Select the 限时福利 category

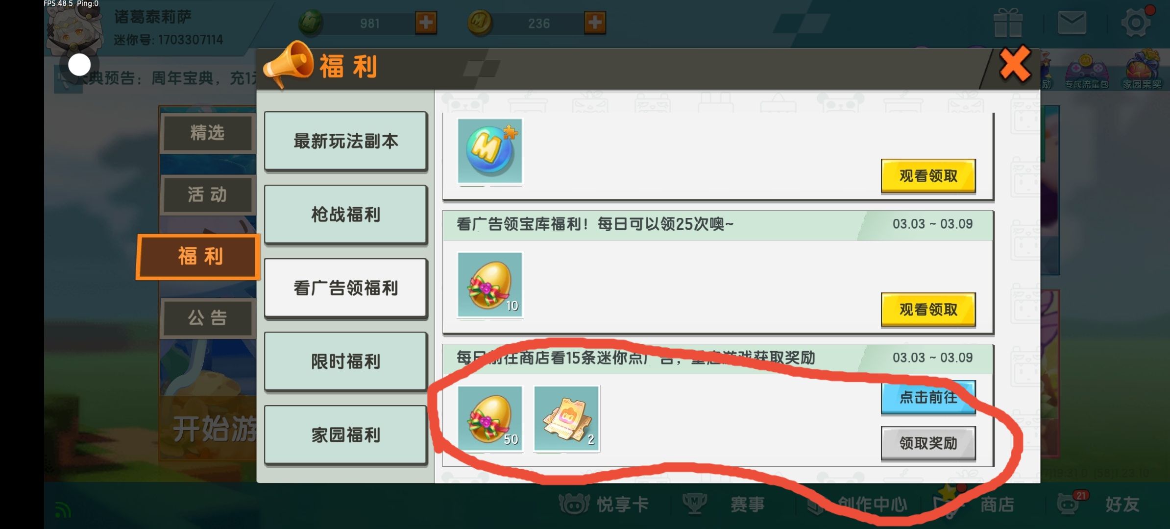pos(345,361)
